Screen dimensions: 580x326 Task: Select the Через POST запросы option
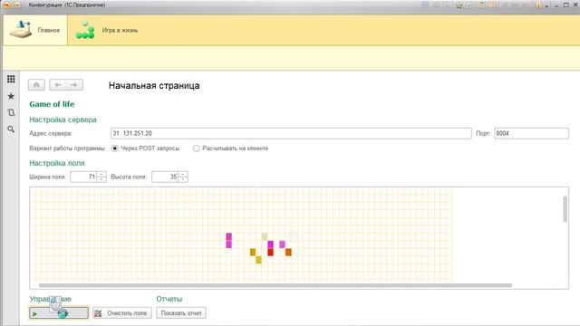point(145,149)
